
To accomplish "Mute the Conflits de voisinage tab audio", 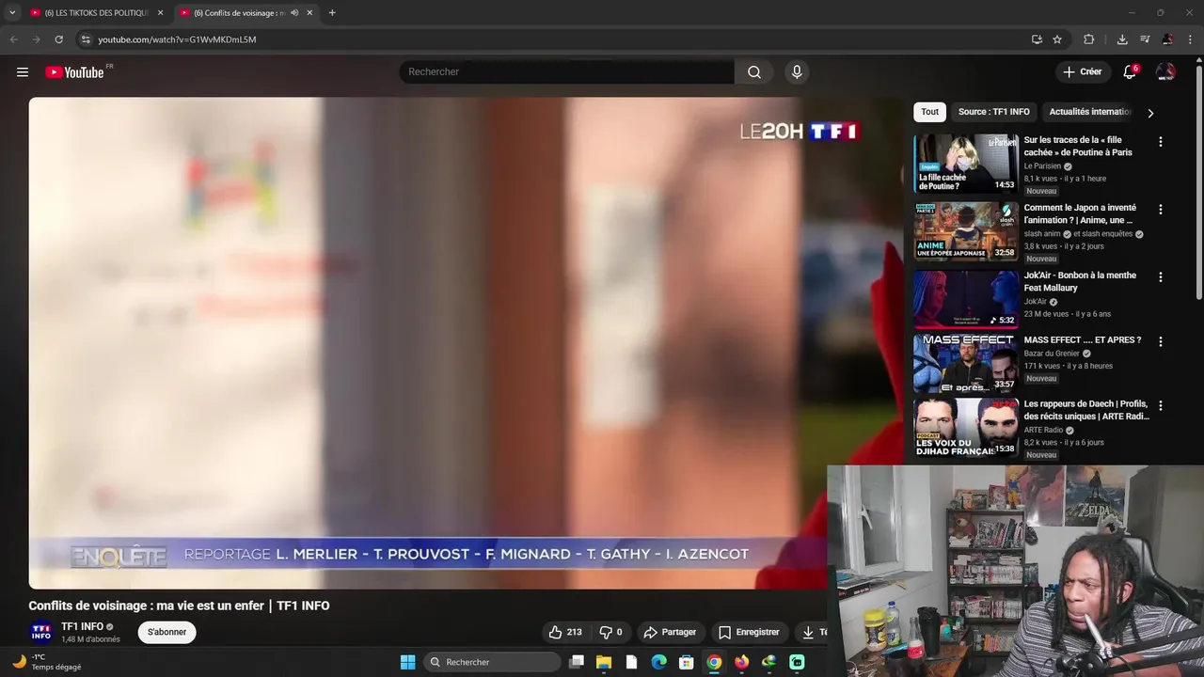I will pyautogui.click(x=294, y=13).
